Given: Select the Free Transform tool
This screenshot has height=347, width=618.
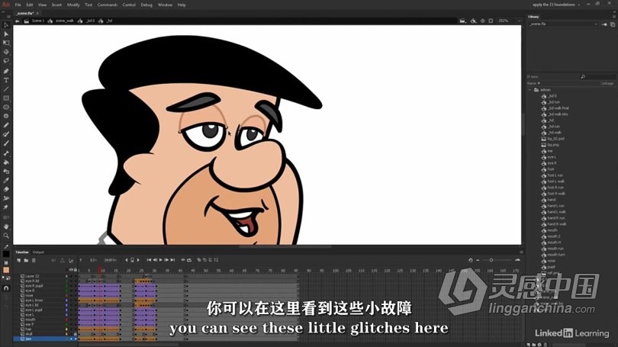Looking at the screenshot, I should [x=6, y=43].
